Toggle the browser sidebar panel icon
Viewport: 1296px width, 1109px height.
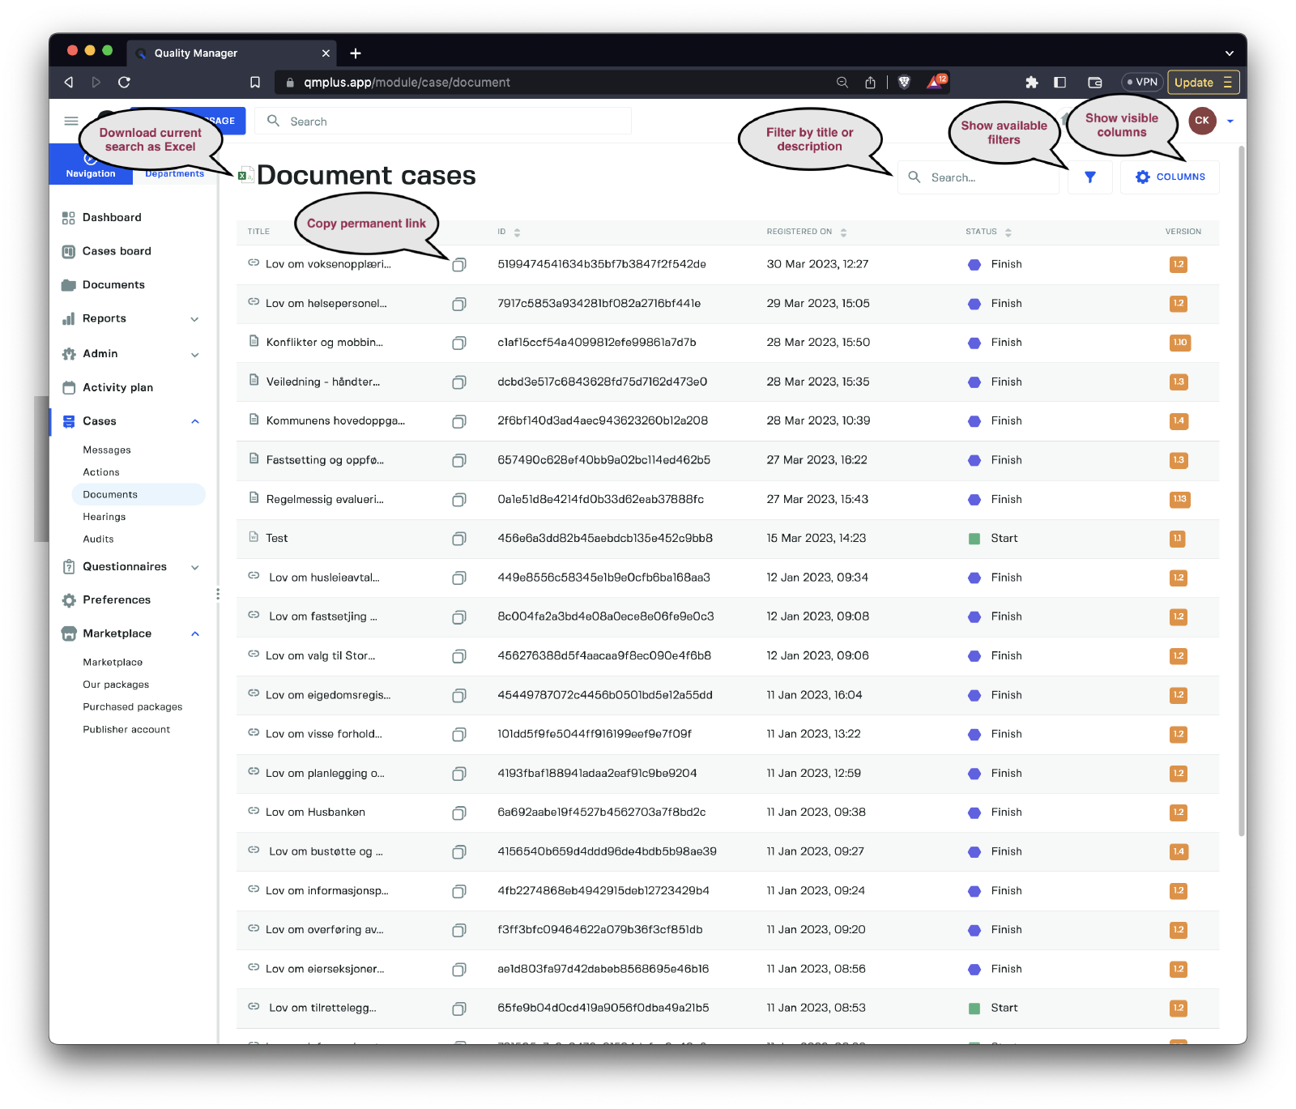[1059, 82]
